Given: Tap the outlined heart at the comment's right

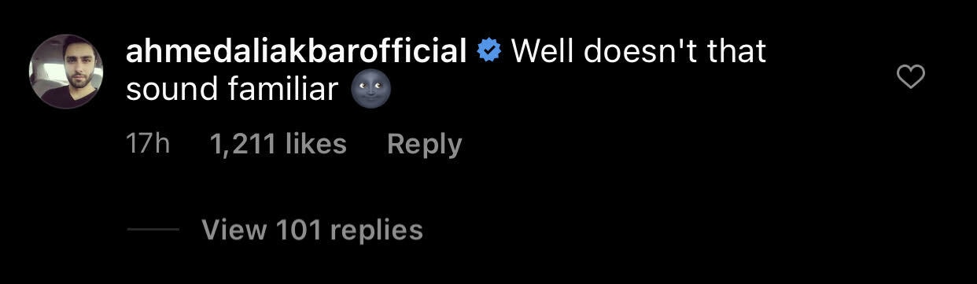Looking at the screenshot, I should coord(911,76).
